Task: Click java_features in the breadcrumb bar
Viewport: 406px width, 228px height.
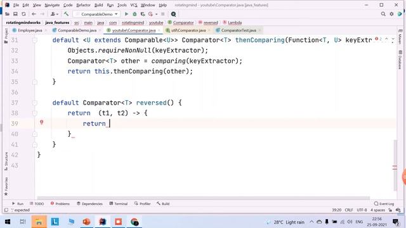Action: 57,23
